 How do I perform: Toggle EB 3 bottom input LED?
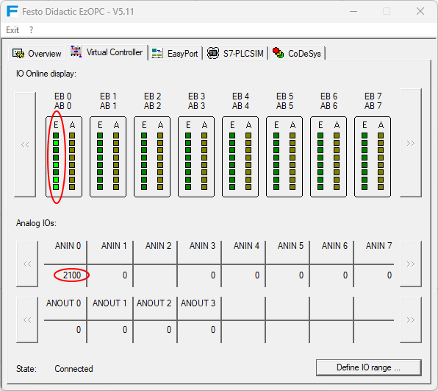pos(188,187)
